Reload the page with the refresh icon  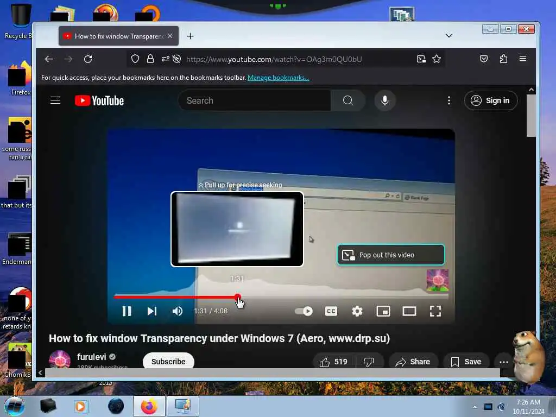tap(88, 59)
